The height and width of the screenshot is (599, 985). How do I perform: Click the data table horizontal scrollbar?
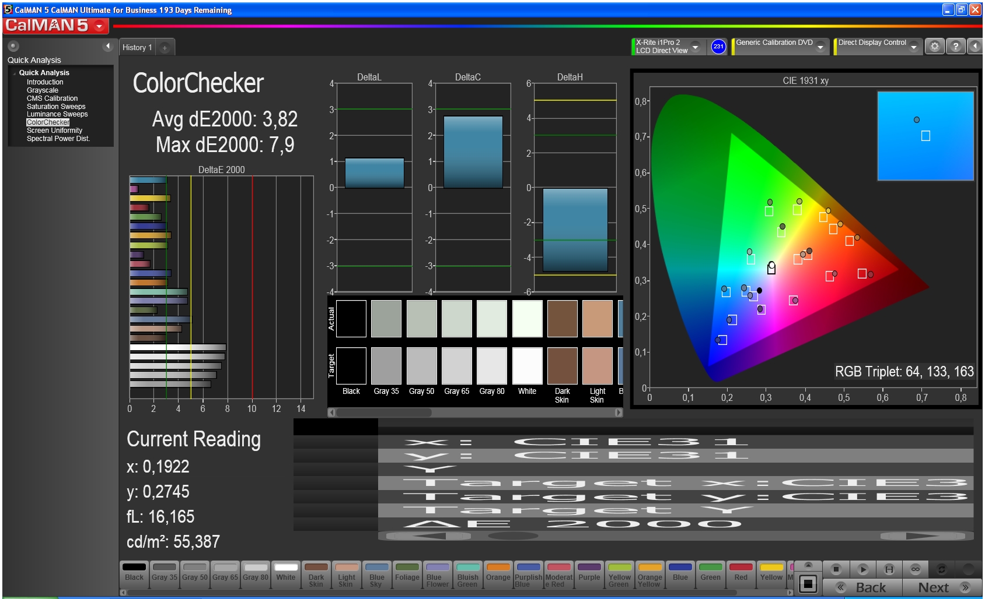676,536
